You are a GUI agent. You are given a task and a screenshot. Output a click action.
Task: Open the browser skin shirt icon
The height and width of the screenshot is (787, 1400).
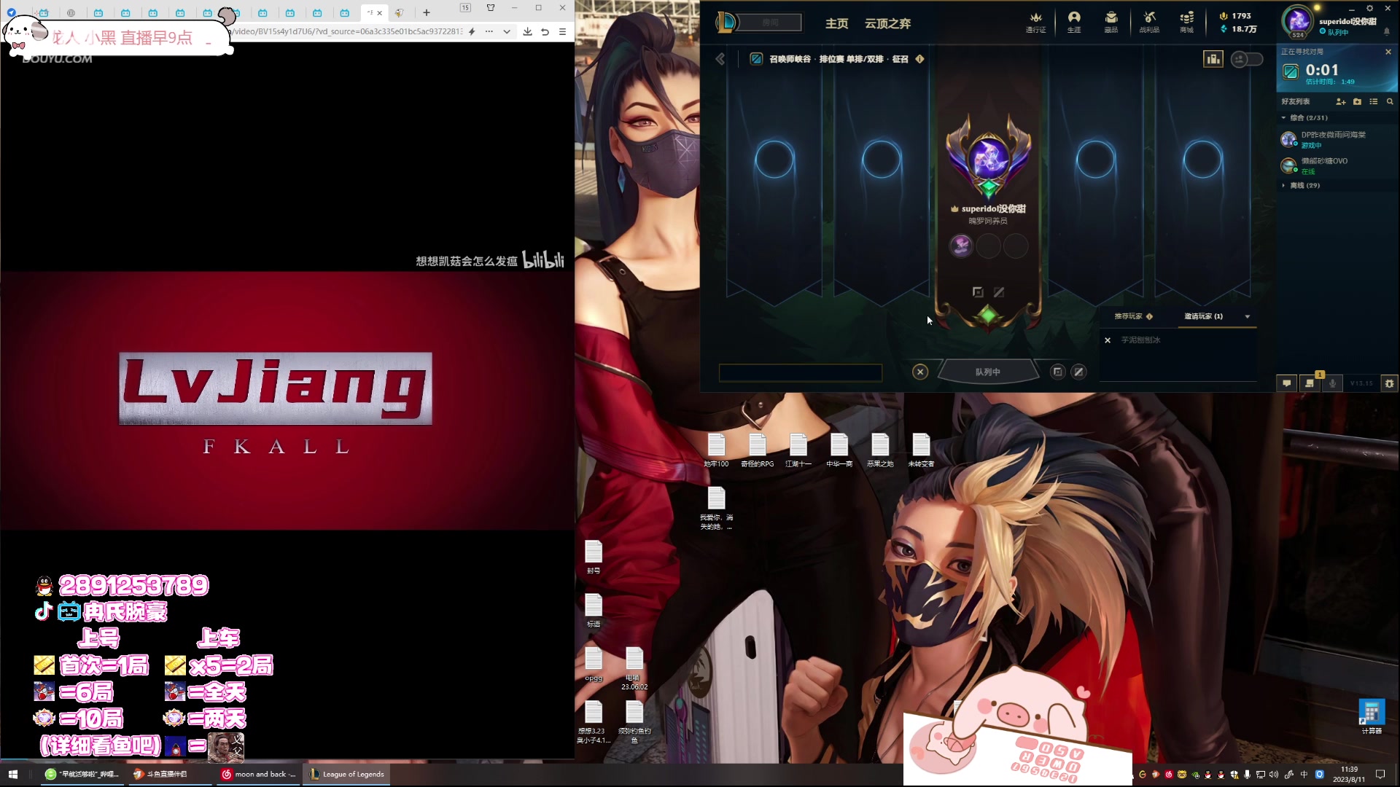point(491,8)
